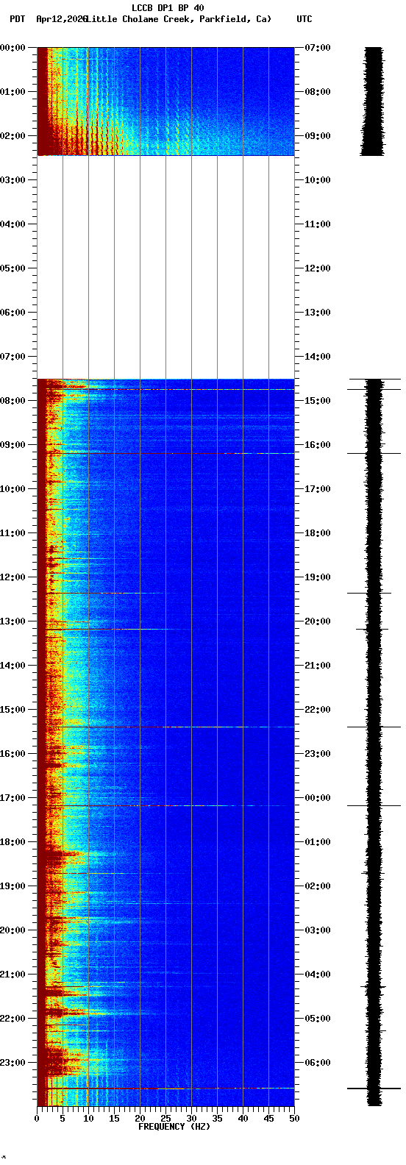Click "09:00" on the PDT axis
This screenshot has width=406, height=1165.
coord(12,445)
